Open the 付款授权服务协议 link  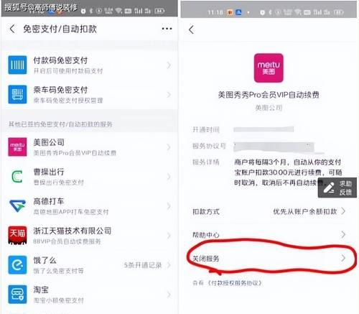click(x=234, y=283)
